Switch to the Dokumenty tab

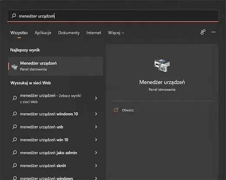(x=69, y=33)
